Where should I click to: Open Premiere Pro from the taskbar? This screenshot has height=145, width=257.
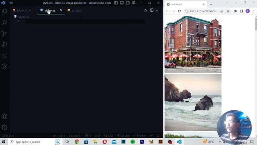point(142,142)
